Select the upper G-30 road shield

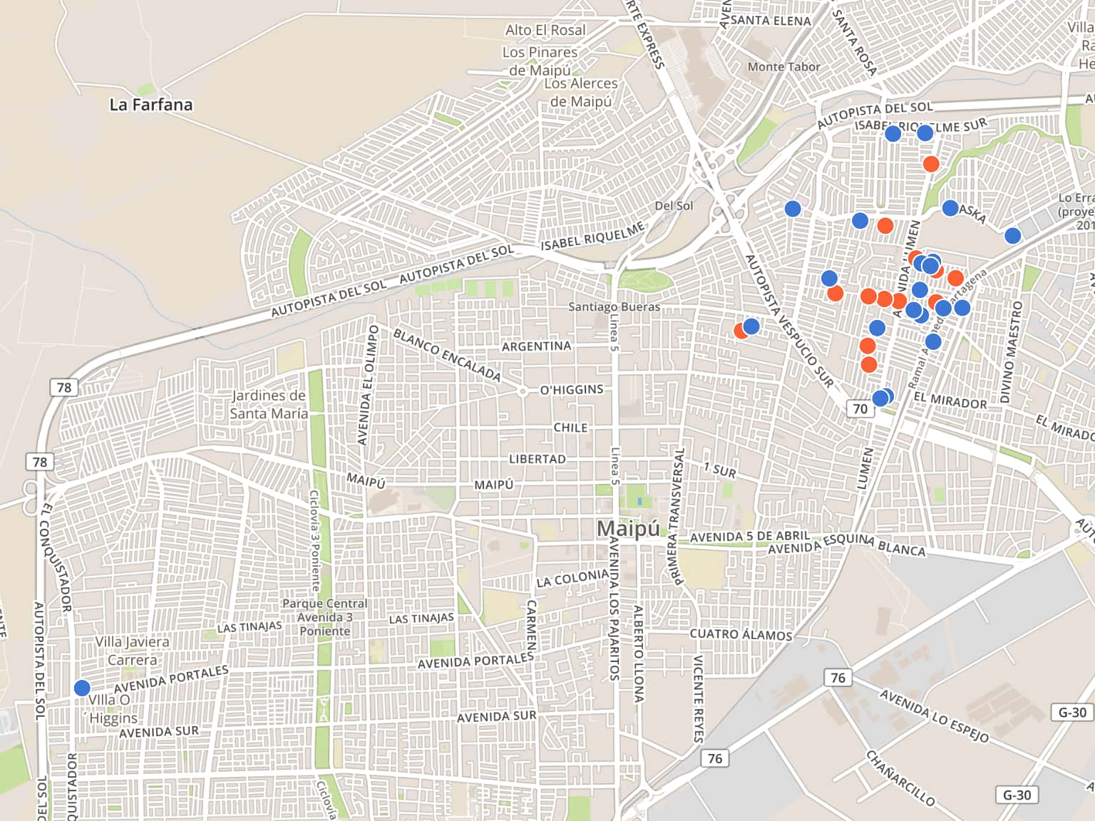coord(1072,712)
